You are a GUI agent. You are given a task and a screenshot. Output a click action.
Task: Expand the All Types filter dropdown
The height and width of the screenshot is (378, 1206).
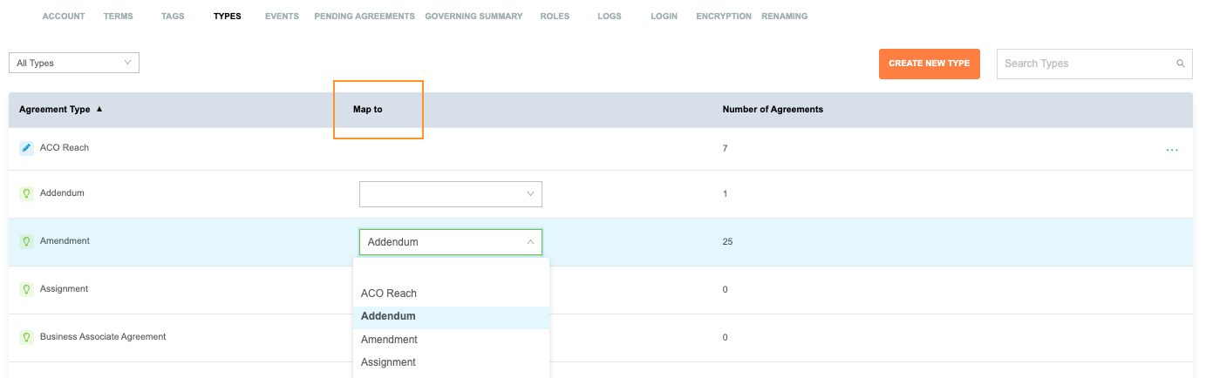pyautogui.click(x=74, y=63)
